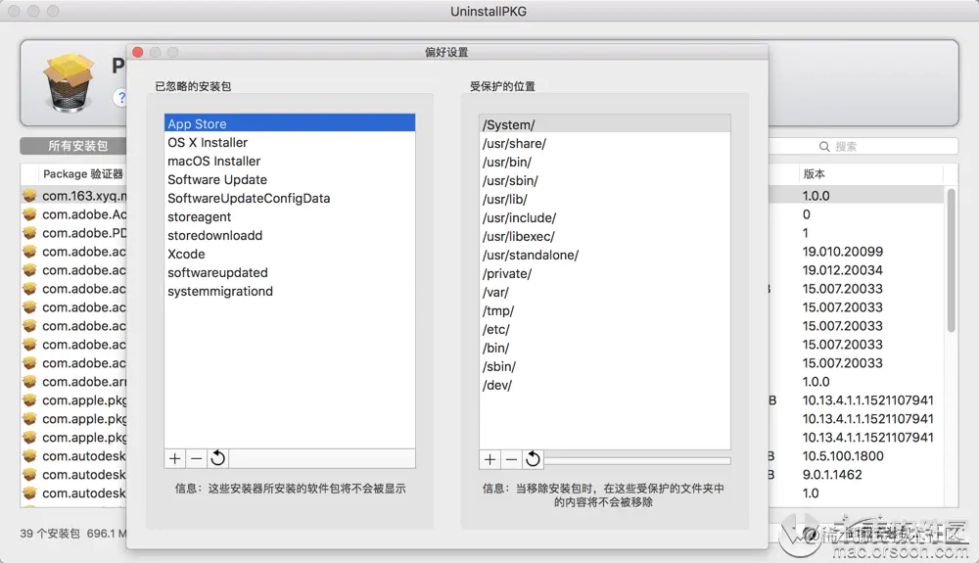
Task: Select systemmigrationd in the ignored list
Action: tap(290, 292)
